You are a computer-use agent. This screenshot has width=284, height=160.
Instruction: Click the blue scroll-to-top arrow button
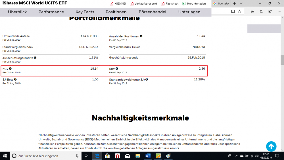pyautogui.click(x=271, y=146)
